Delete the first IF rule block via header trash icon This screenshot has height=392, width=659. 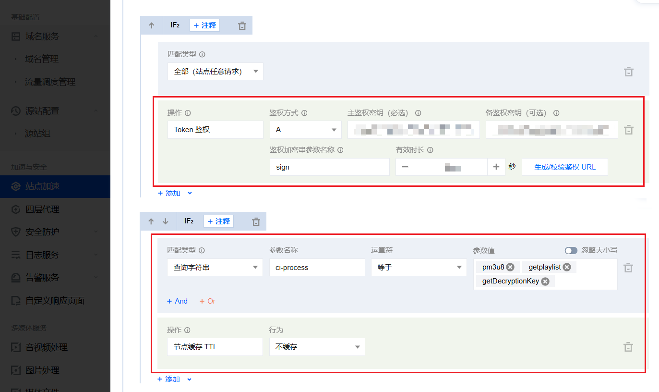242,26
